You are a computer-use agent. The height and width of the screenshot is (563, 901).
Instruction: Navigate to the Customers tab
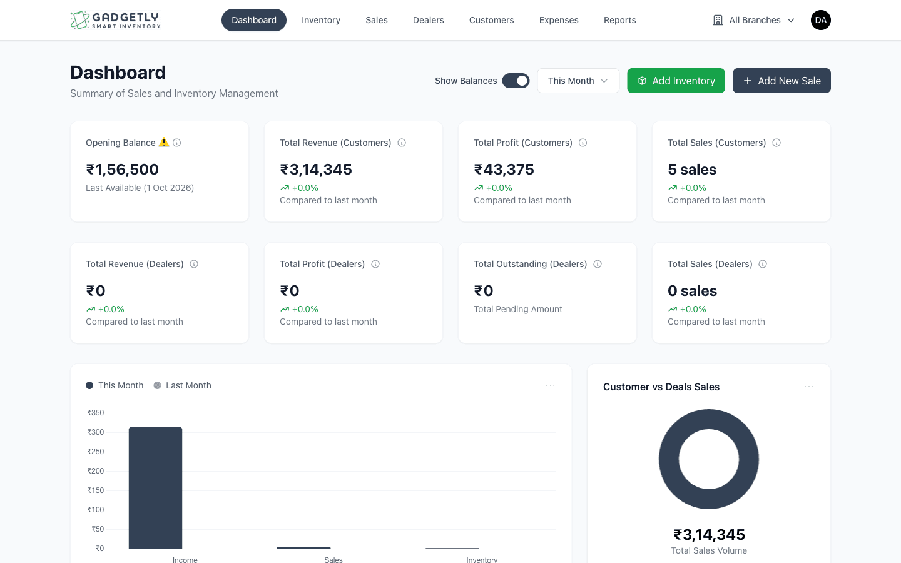click(x=492, y=20)
